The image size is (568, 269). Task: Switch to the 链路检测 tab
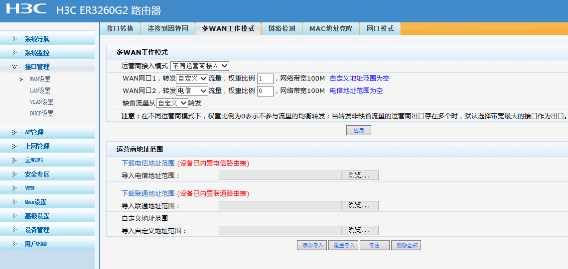(282, 28)
